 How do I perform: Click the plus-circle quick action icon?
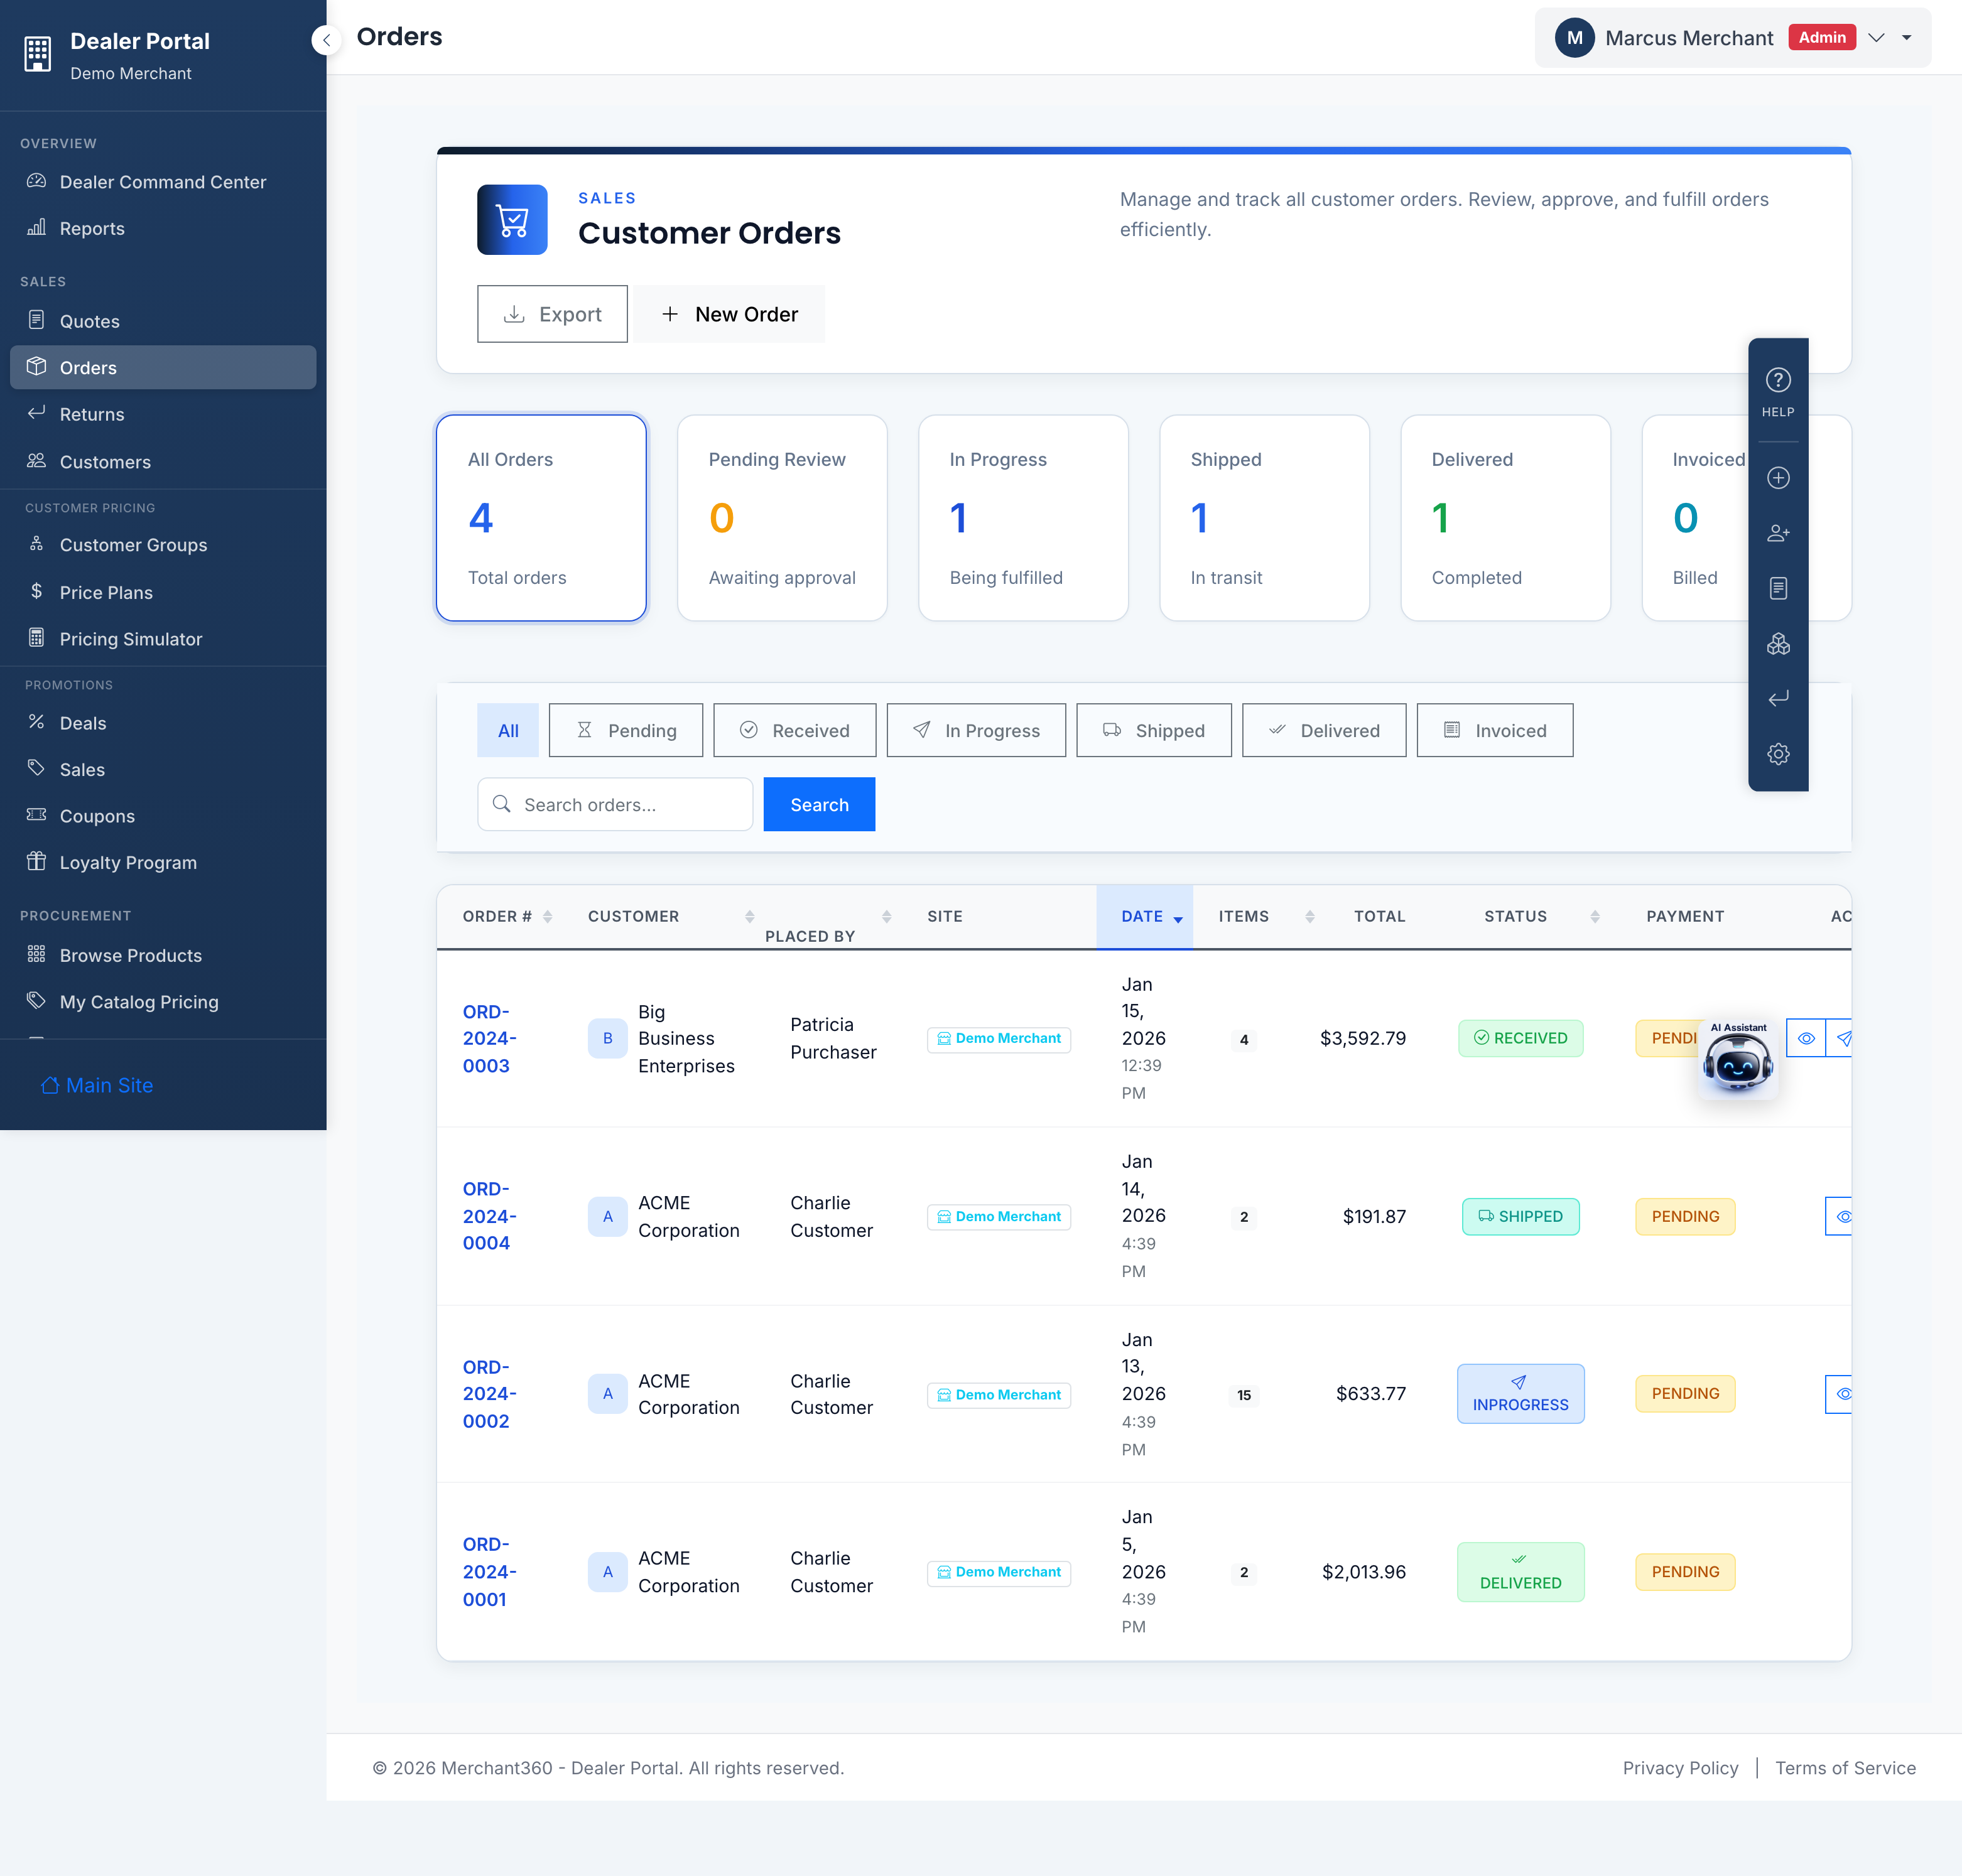pyautogui.click(x=1778, y=478)
